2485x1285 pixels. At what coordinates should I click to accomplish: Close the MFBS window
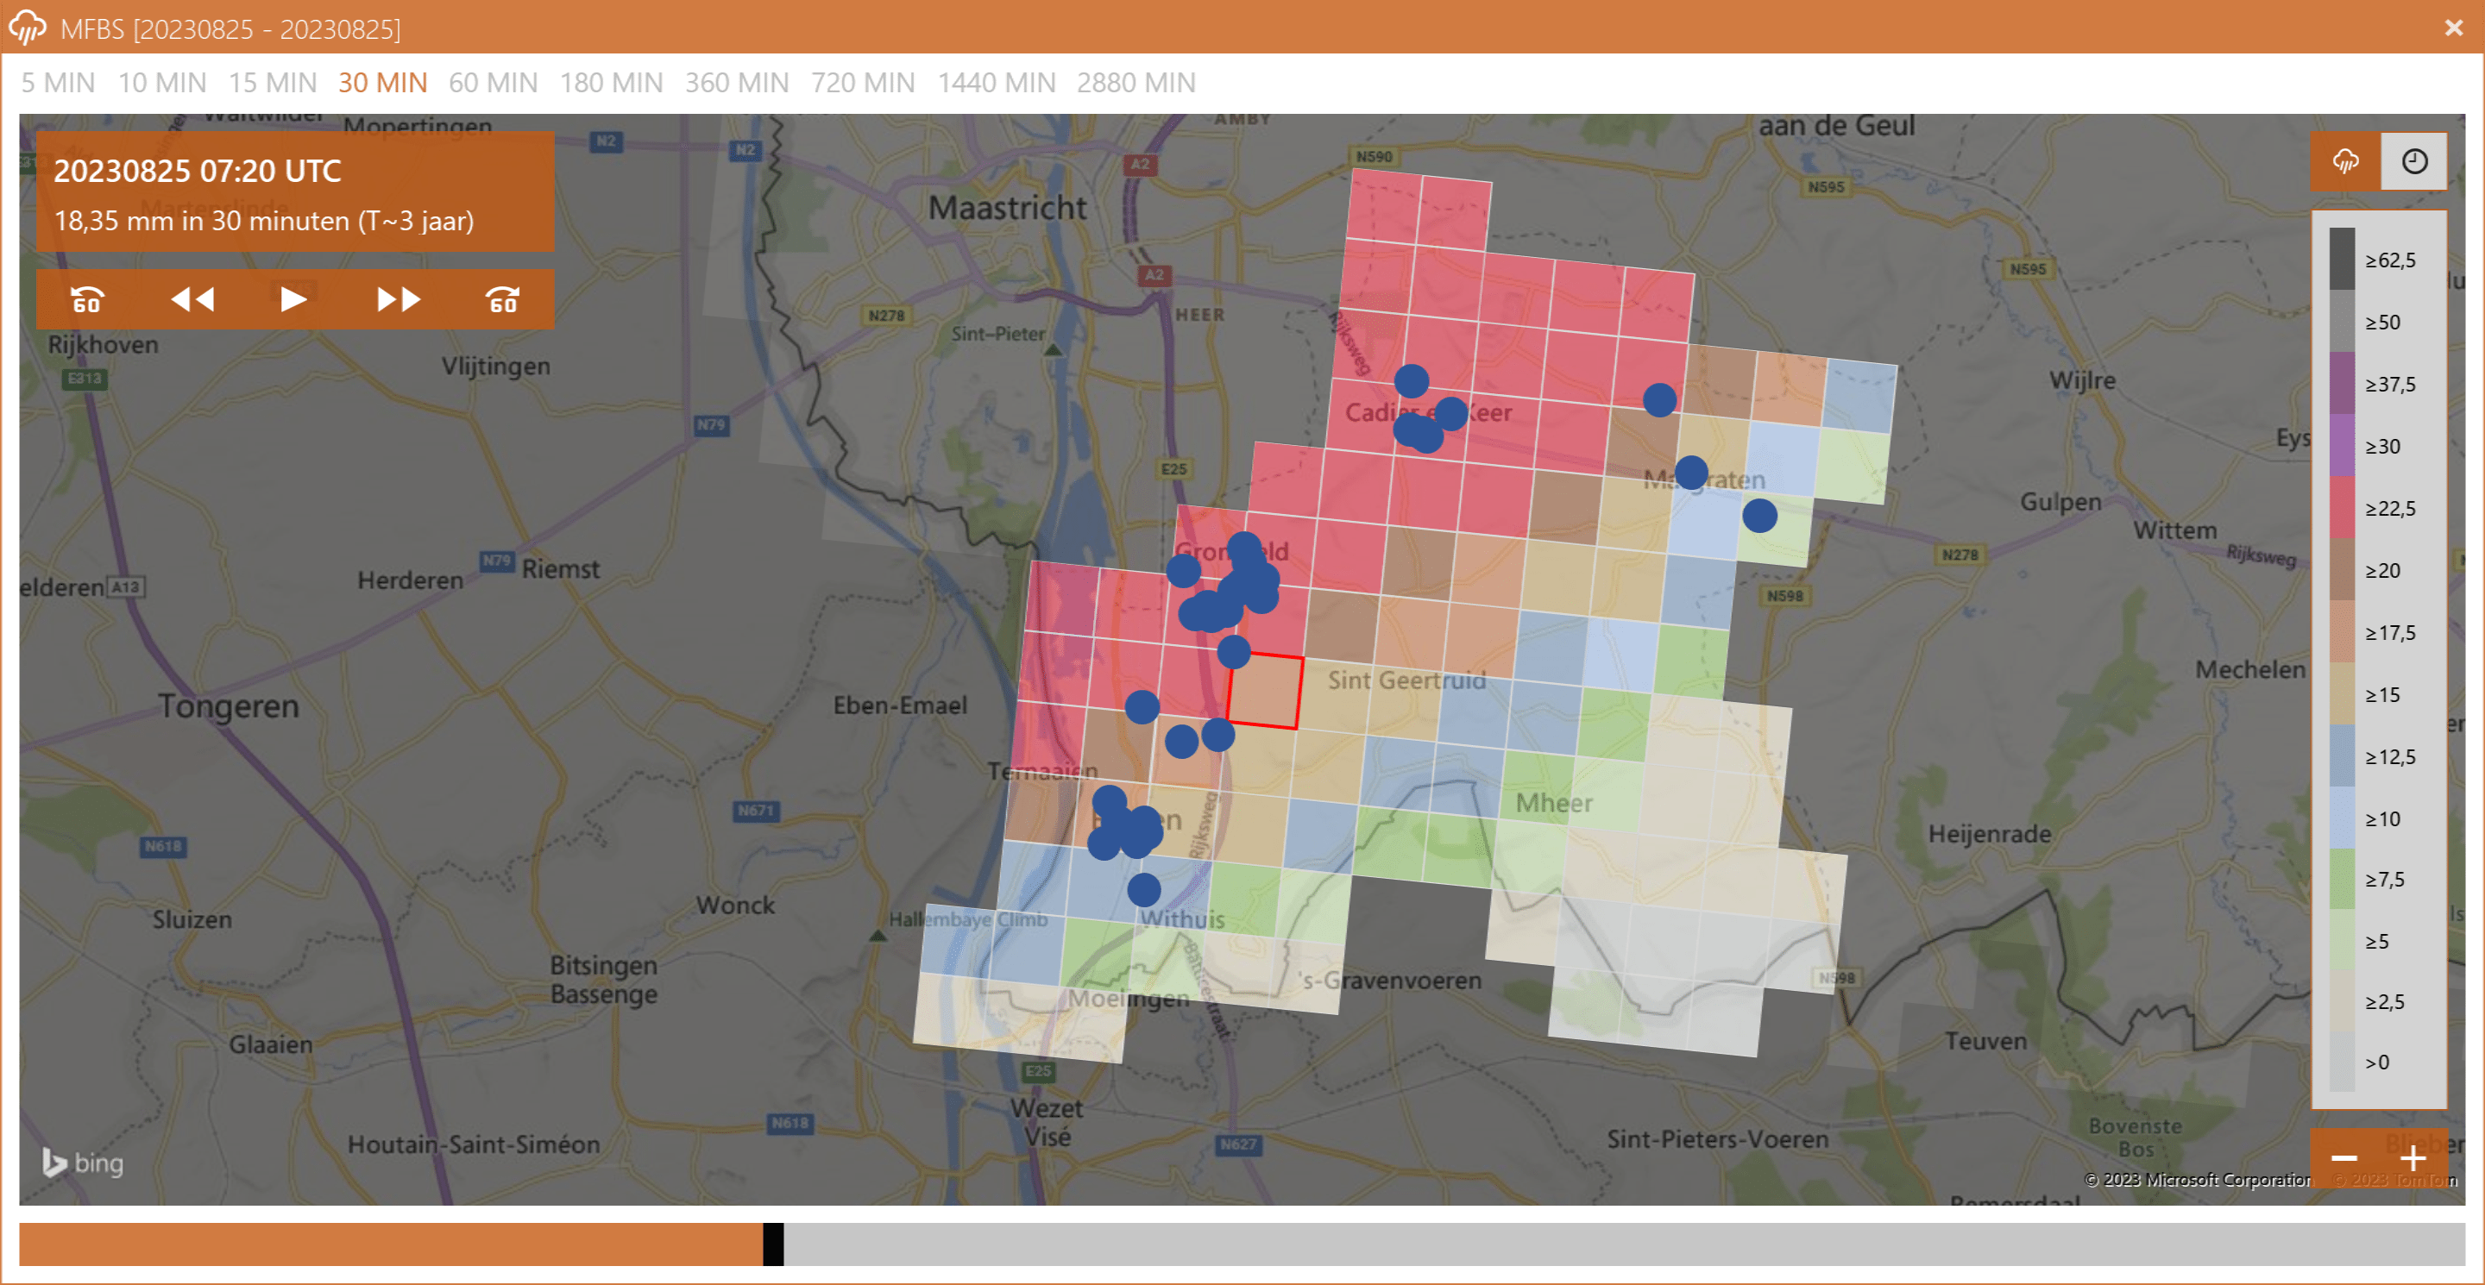(2453, 27)
